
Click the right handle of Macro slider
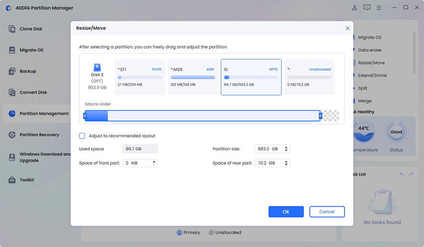320,116
